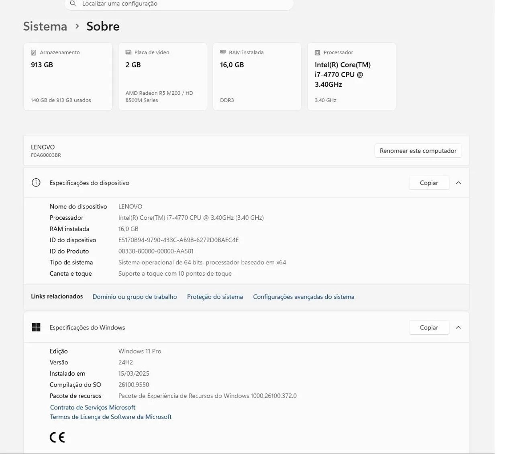Click the Armazenamento storage icon

tap(34, 53)
